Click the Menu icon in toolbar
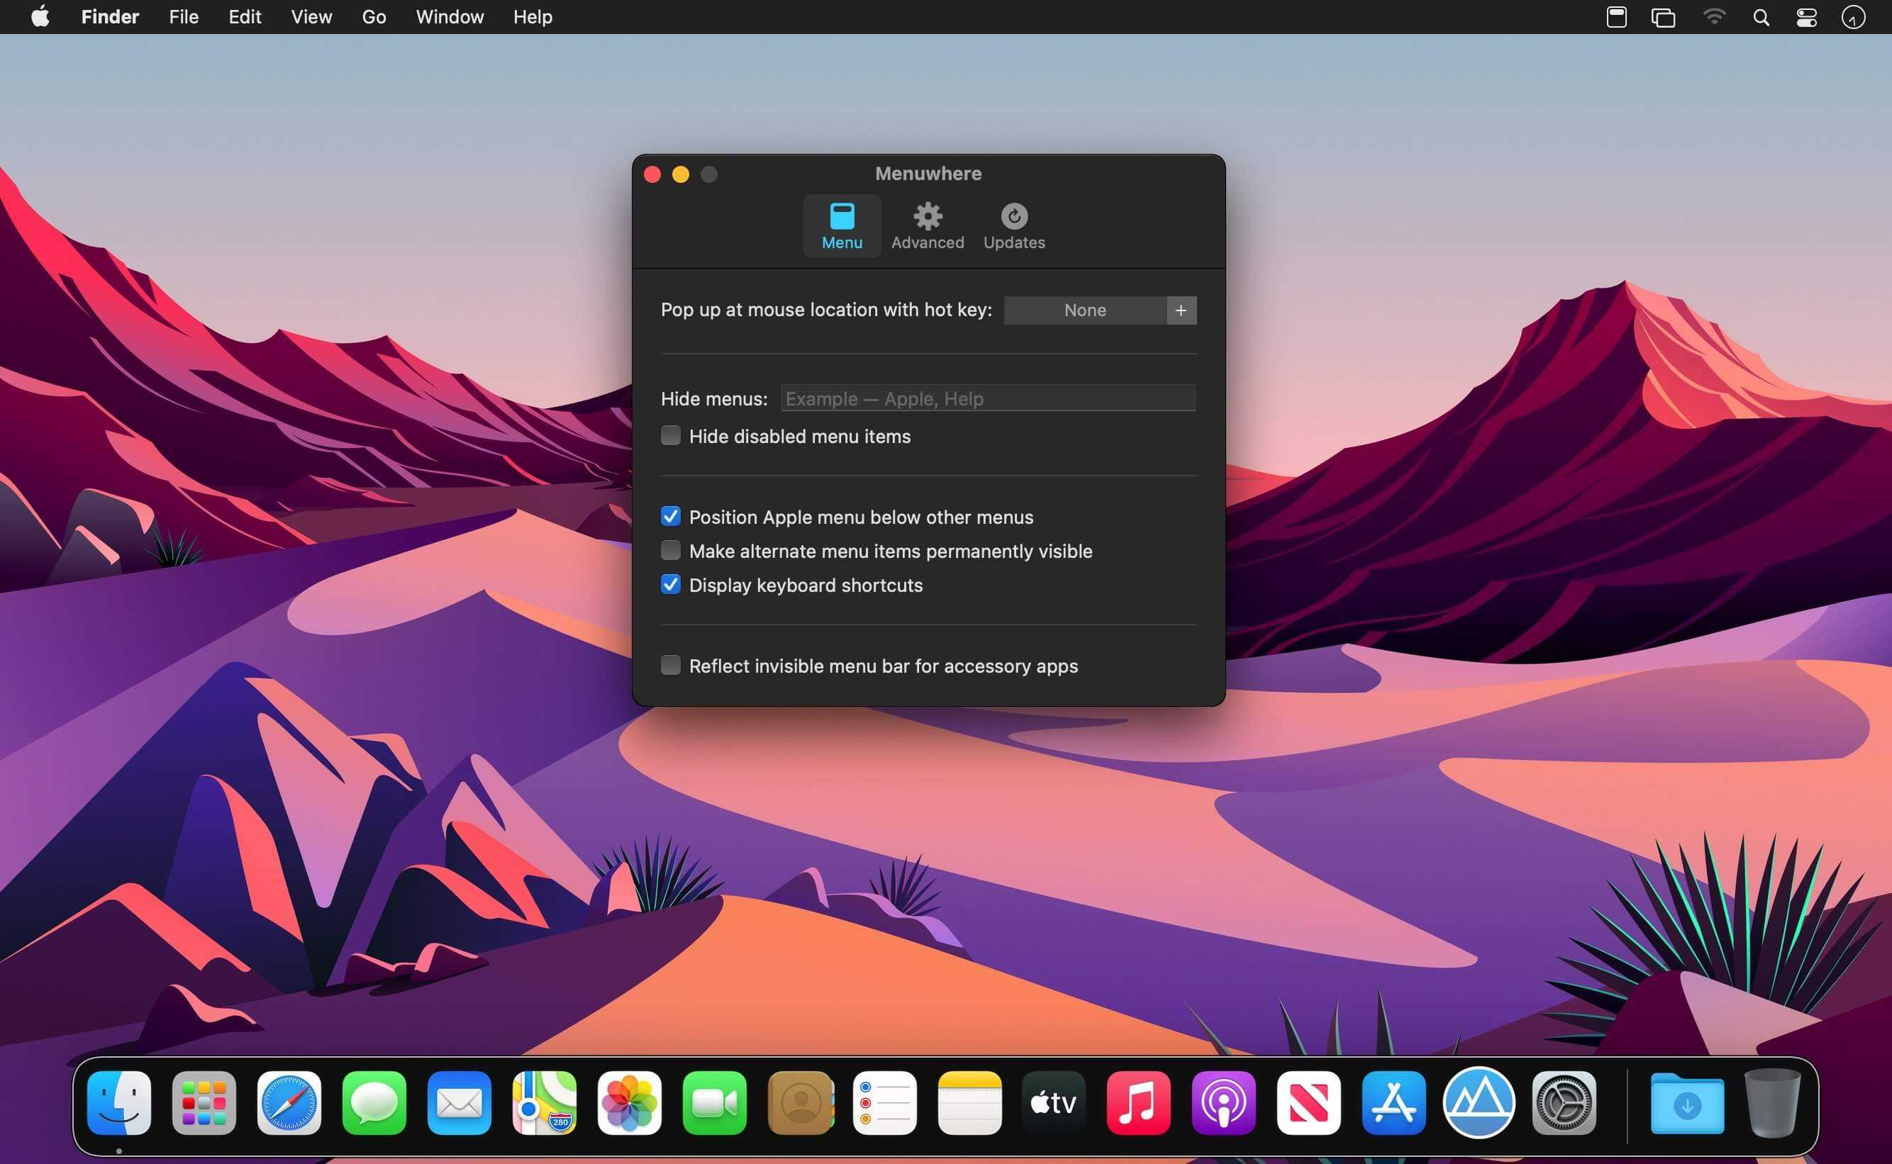1892x1164 pixels. [x=842, y=223]
